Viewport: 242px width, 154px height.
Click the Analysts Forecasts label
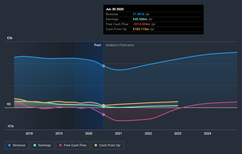tap(120, 45)
